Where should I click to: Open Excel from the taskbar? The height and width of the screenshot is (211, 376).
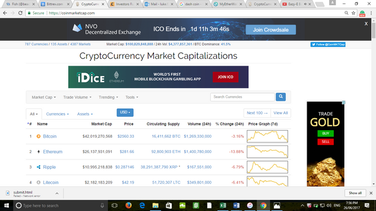(223, 206)
